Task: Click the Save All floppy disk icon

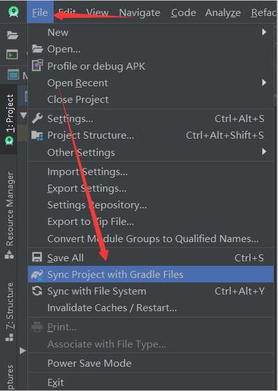Action: [x=37, y=257]
